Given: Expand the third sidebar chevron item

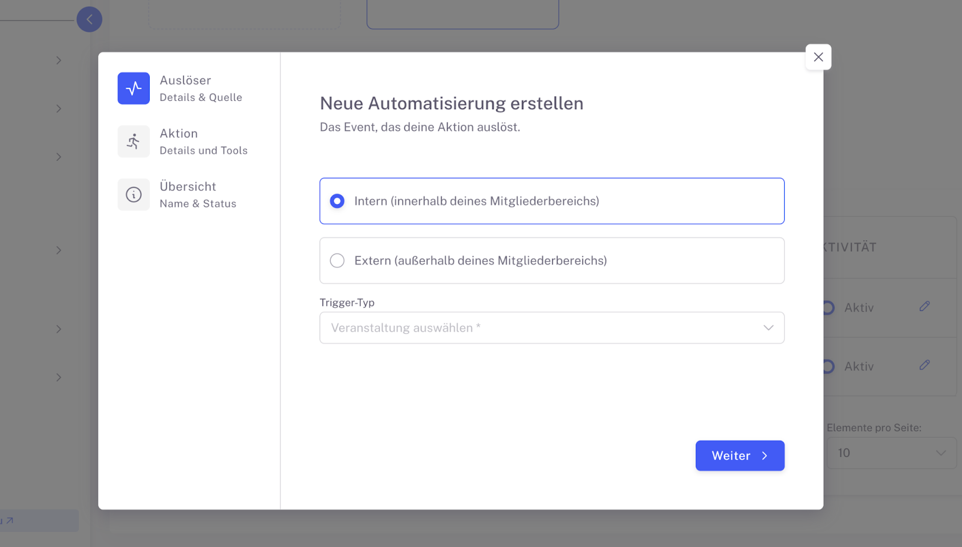Looking at the screenshot, I should [x=58, y=157].
